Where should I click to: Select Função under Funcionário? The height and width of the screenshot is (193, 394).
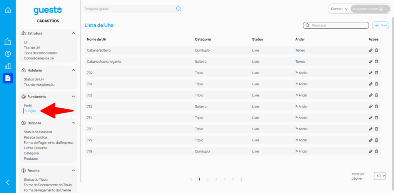point(30,111)
